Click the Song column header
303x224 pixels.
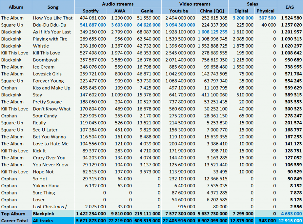53,7
